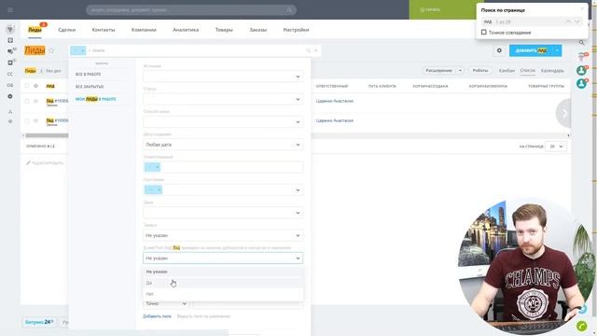Open the CC item in left sidebar
Viewport: 597px width, 336px height.
coord(10,74)
